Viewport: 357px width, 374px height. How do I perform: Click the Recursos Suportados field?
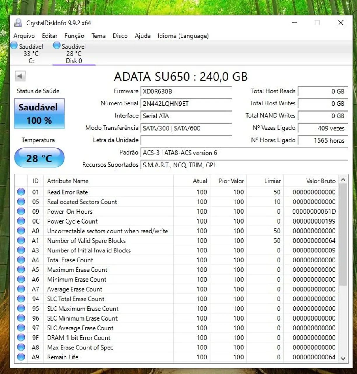tap(244, 165)
